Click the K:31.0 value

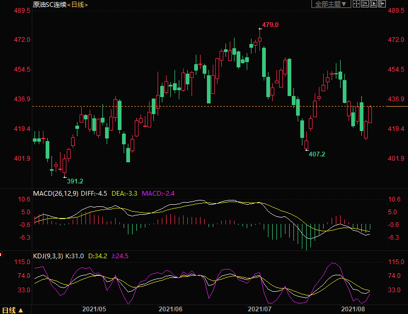pyautogui.click(x=75, y=256)
